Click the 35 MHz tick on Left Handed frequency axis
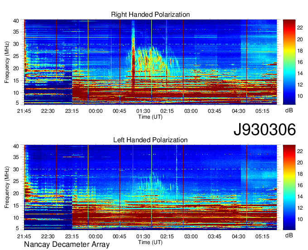 pos(16,157)
